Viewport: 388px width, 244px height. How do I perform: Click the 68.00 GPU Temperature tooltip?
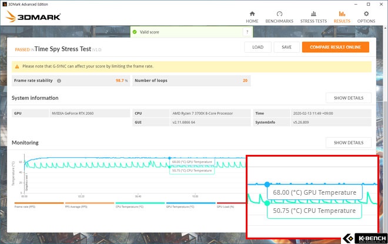point(192,162)
